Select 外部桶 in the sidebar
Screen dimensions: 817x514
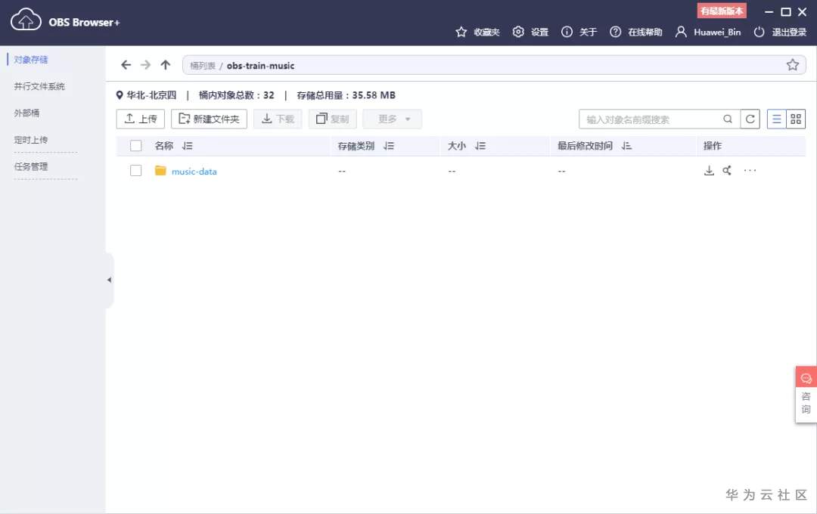coord(26,113)
